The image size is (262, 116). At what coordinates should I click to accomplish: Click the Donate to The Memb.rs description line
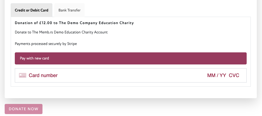(x=61, y=32)
